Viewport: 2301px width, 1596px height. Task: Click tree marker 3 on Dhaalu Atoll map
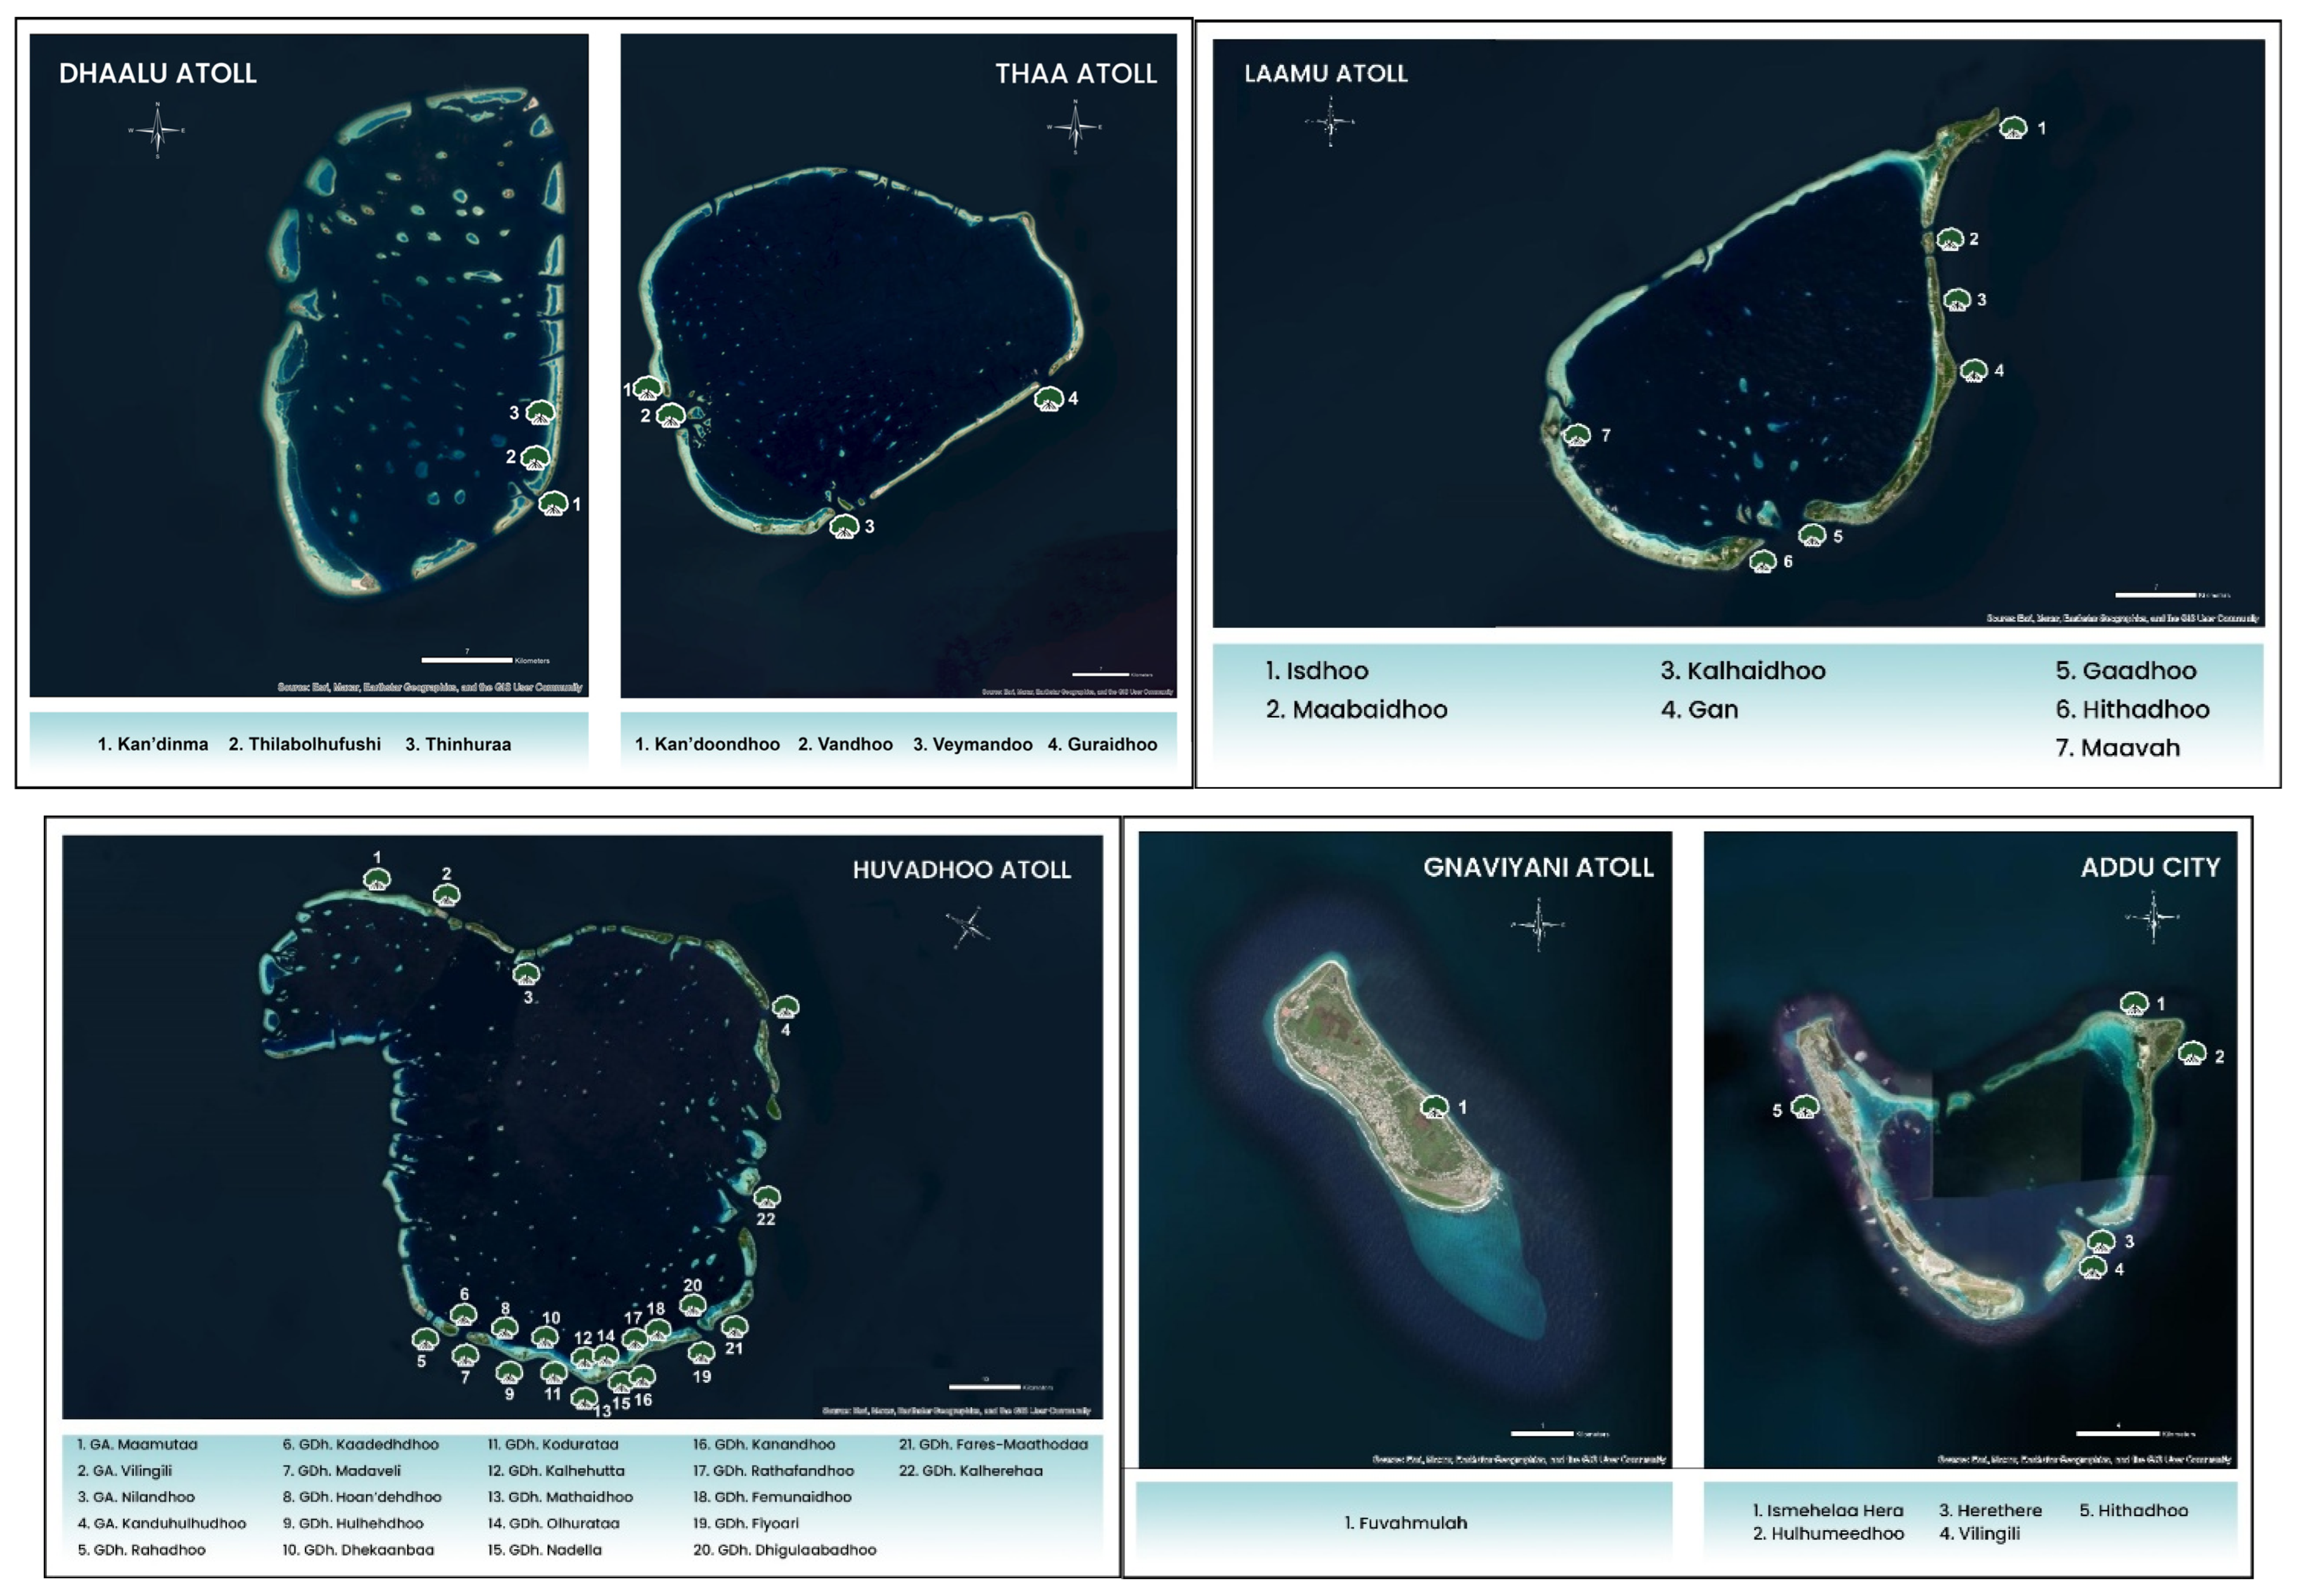click(540, 412)
